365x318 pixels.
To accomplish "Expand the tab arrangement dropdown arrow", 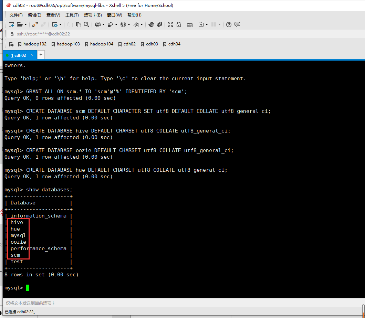I will [x=219, y=24].
